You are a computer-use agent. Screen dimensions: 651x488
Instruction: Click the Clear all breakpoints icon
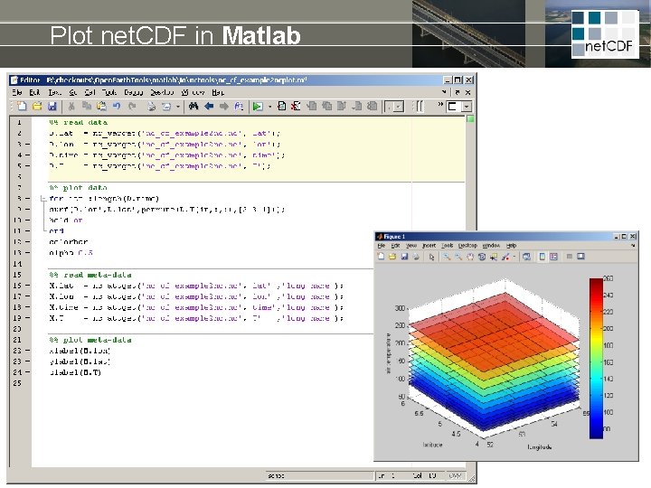[x=296, y=107]
